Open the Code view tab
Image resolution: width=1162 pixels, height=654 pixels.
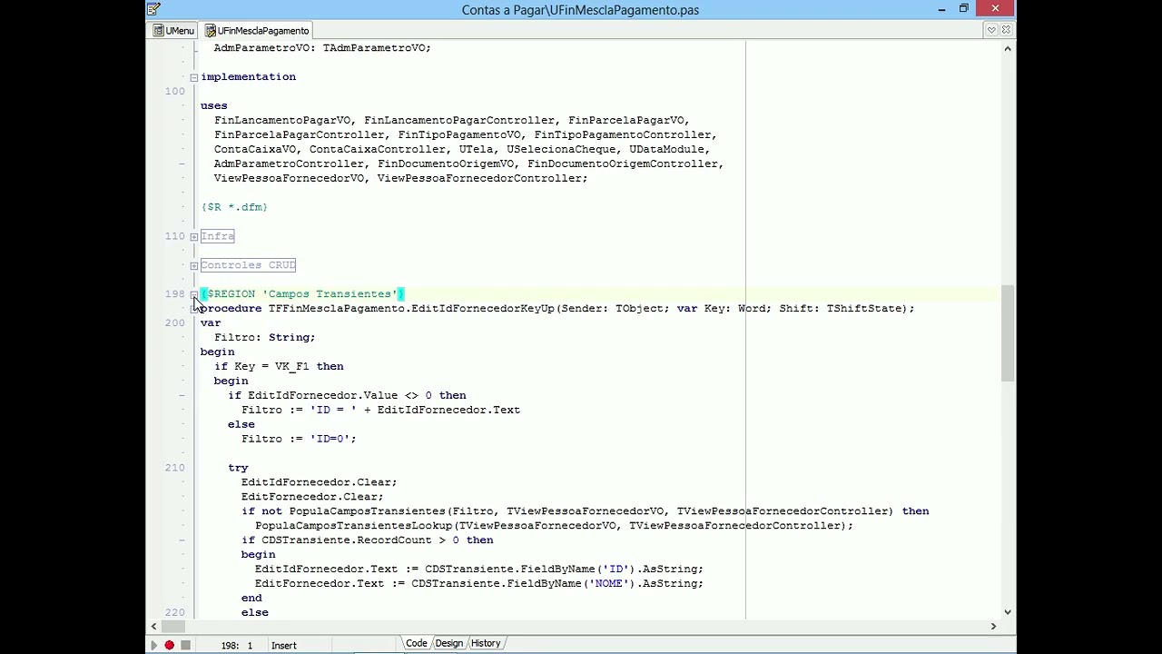pyautogui.click(x=416, y=643)
